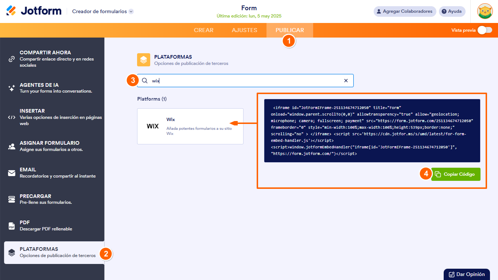
Task: Click the WIX logo on the card
Action: (153, 126)
